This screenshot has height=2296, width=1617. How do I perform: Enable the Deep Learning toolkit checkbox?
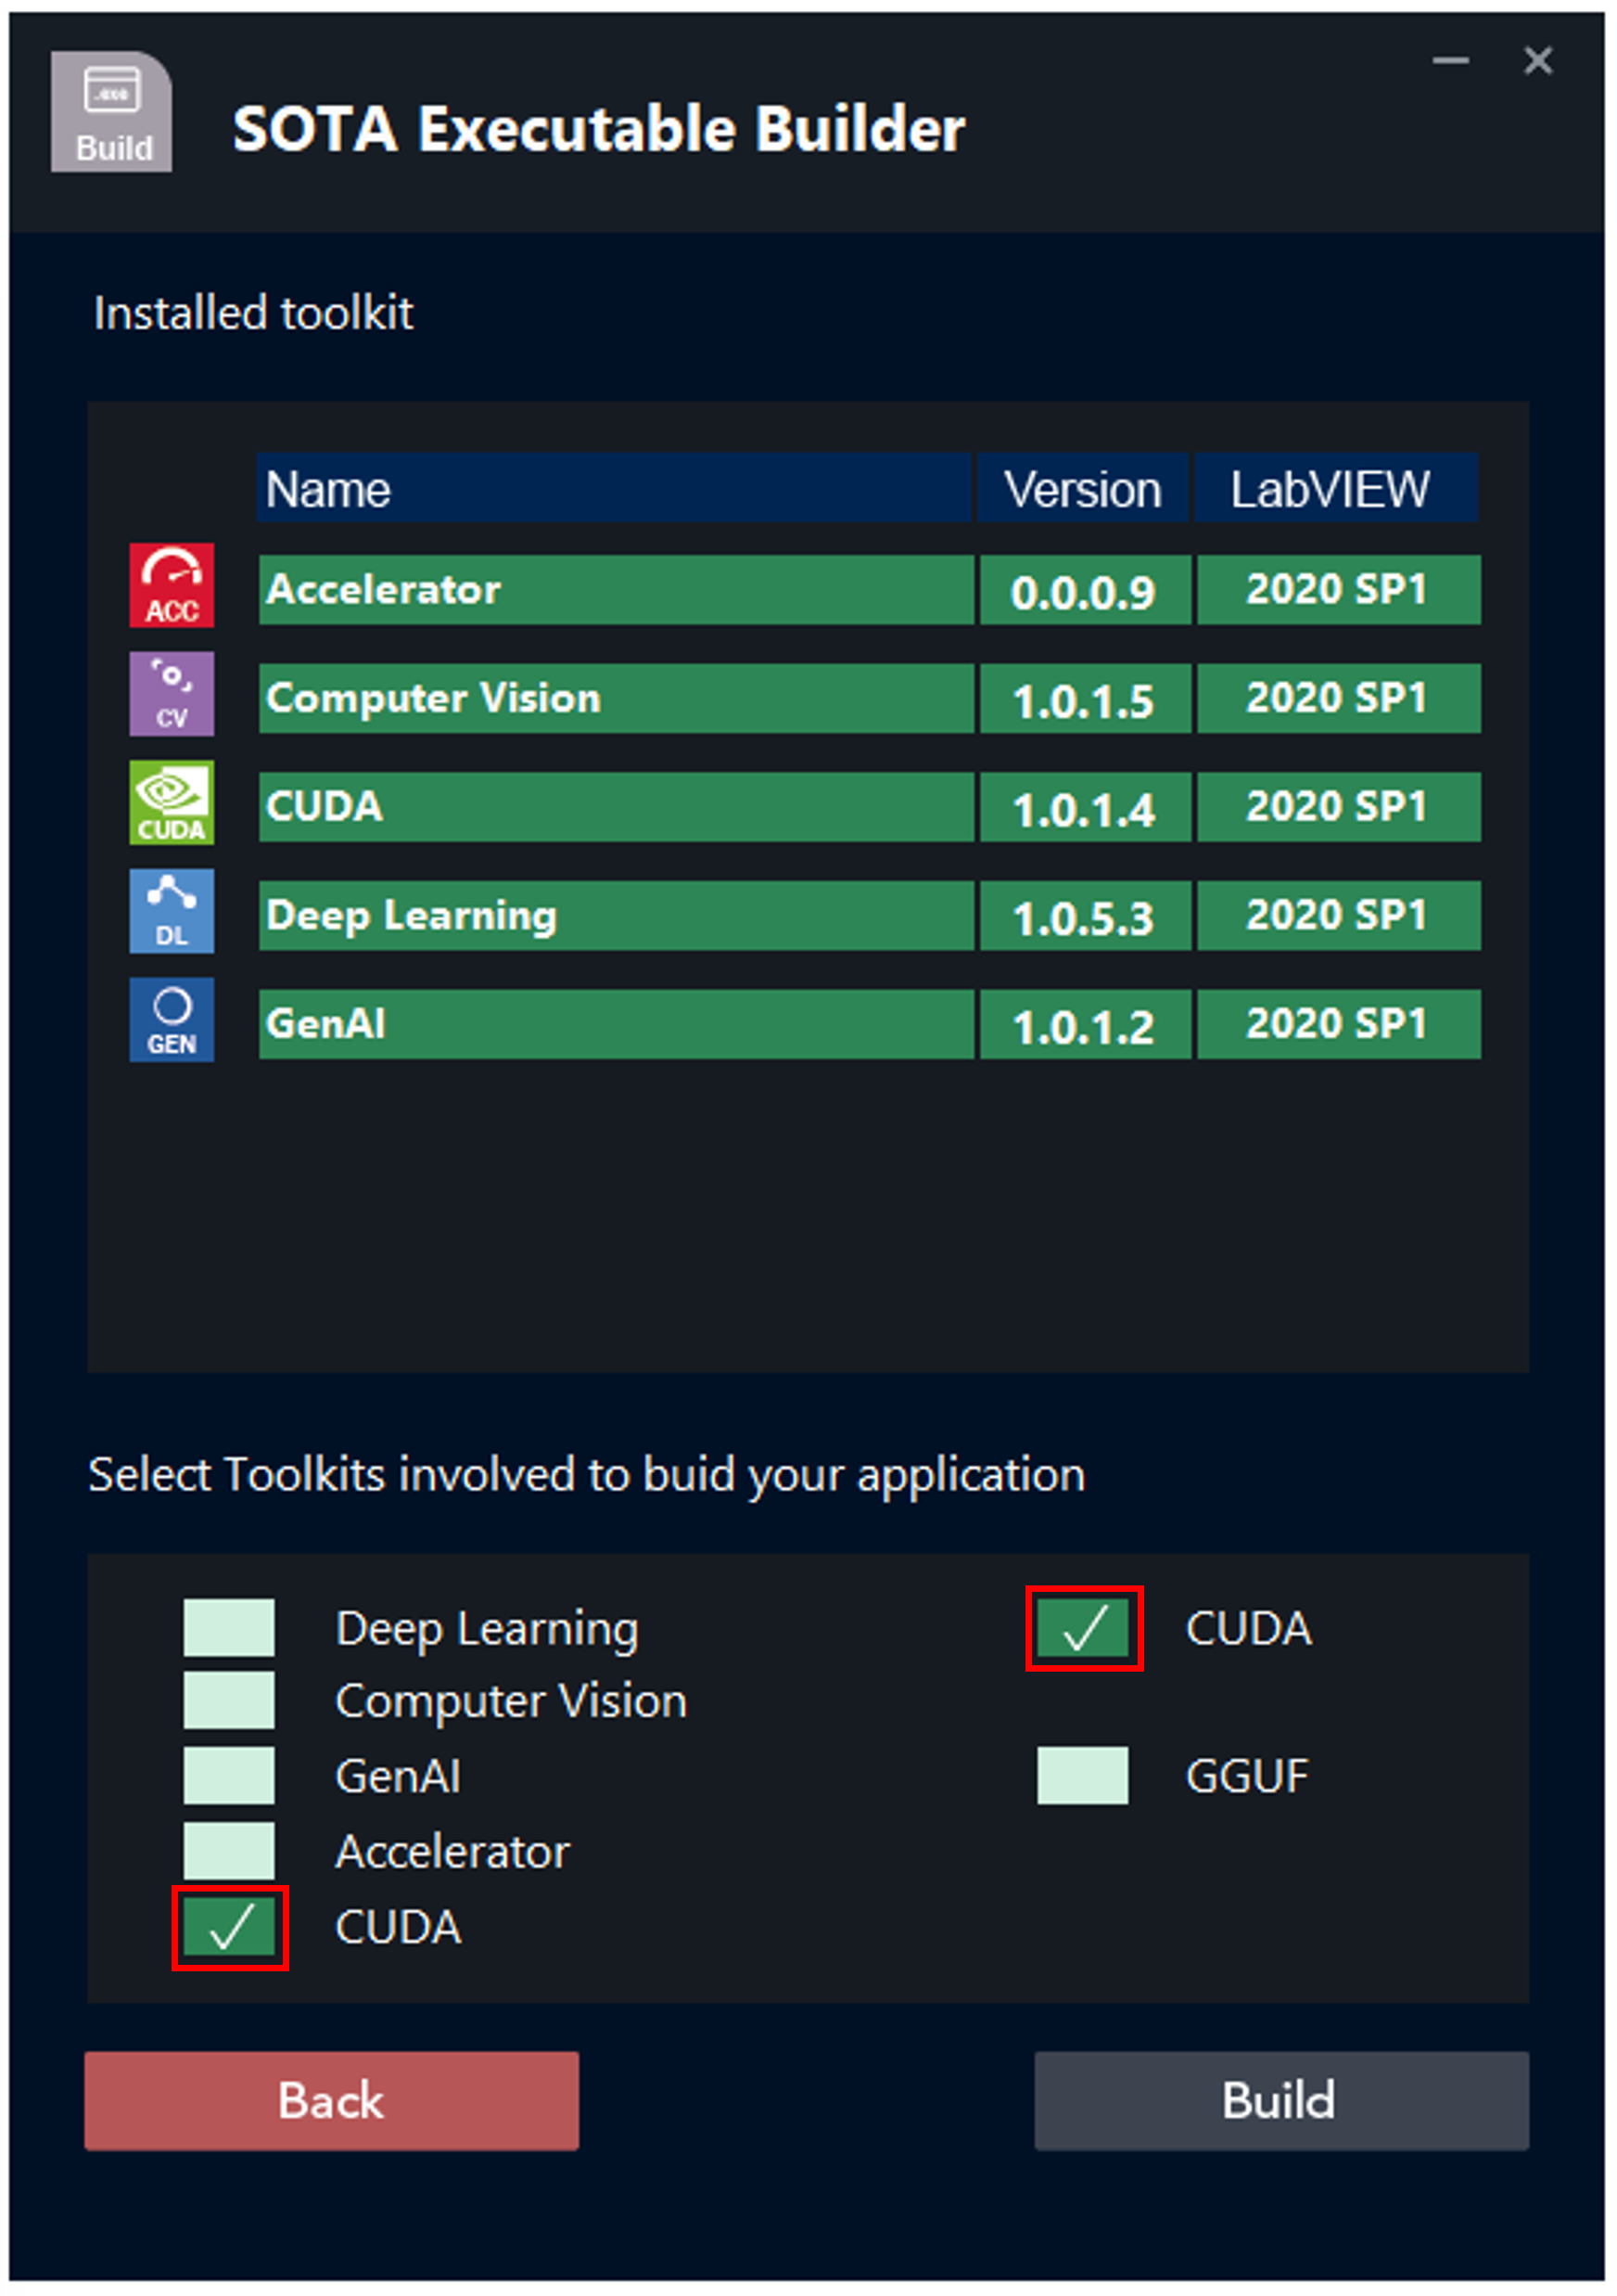point(229,1628)
